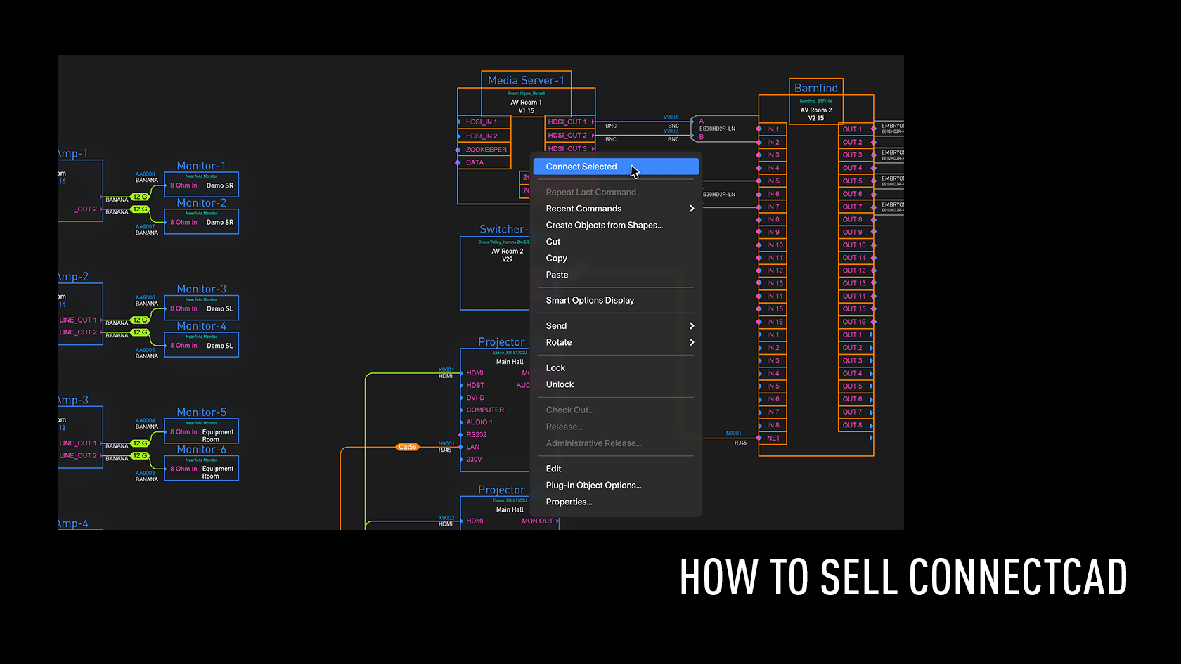The image size is (1181, 664).
Task: Open Smart Options Display
Action: point(590,301)
